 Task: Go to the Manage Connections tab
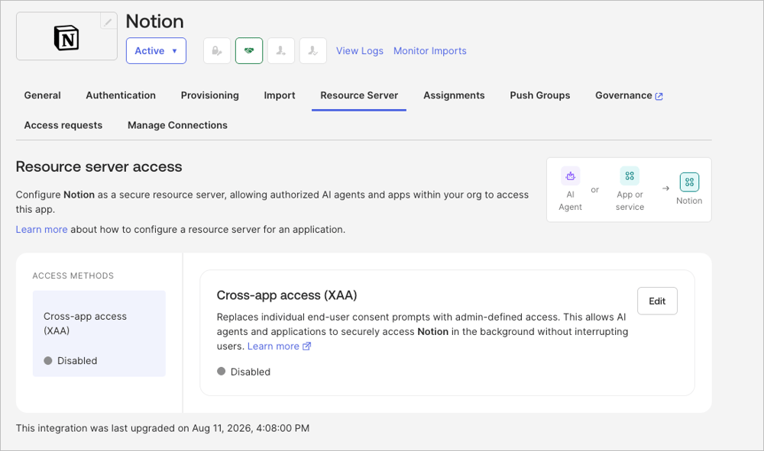coord(177,125)
